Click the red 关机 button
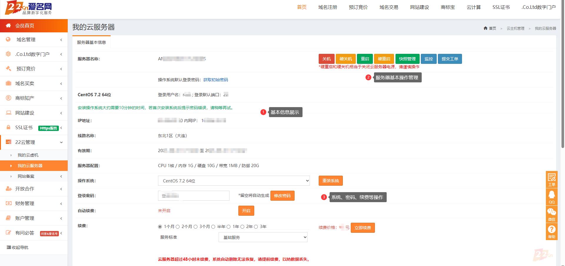This screenshot has height=266, width=565. 326,59
